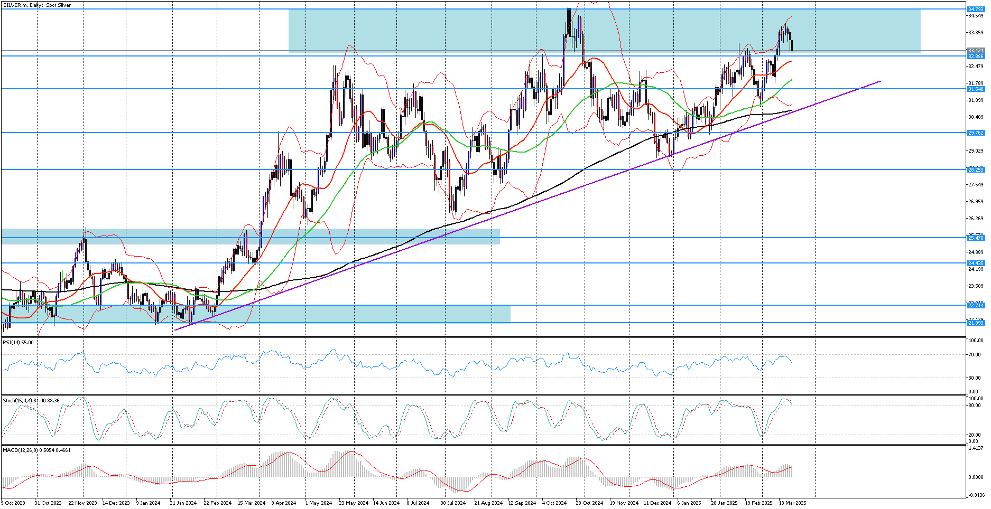Select the 28 Oct 2024 date marker

point(589,503)
